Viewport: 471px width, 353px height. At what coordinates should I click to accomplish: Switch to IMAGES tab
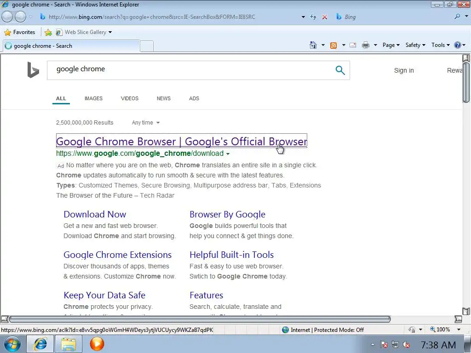click(x=93, y=98)
